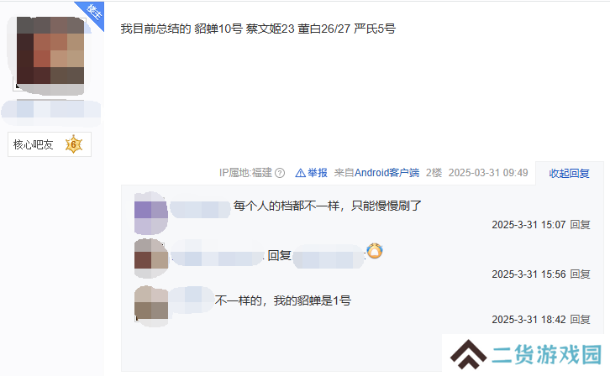Click the 举报 warning triangle icon
The height and width of the screenshot is (376, 610).
click(300, 173)
